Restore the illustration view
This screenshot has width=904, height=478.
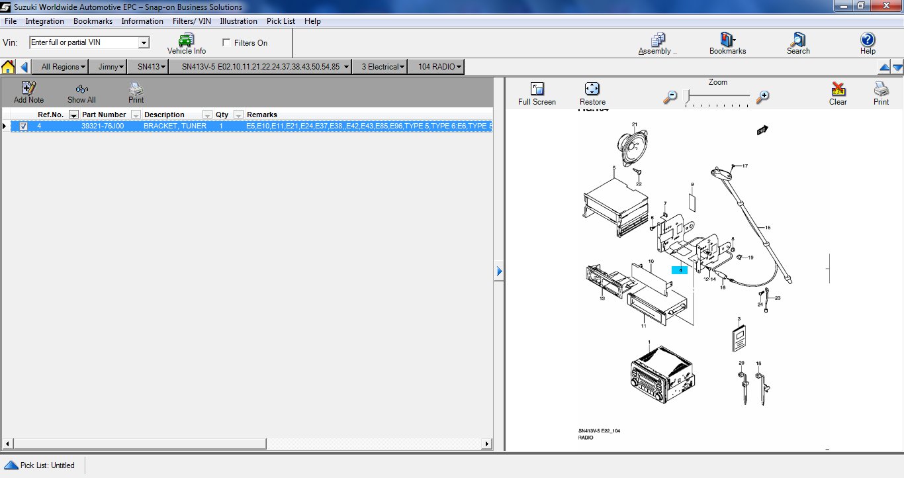(592, 94)
